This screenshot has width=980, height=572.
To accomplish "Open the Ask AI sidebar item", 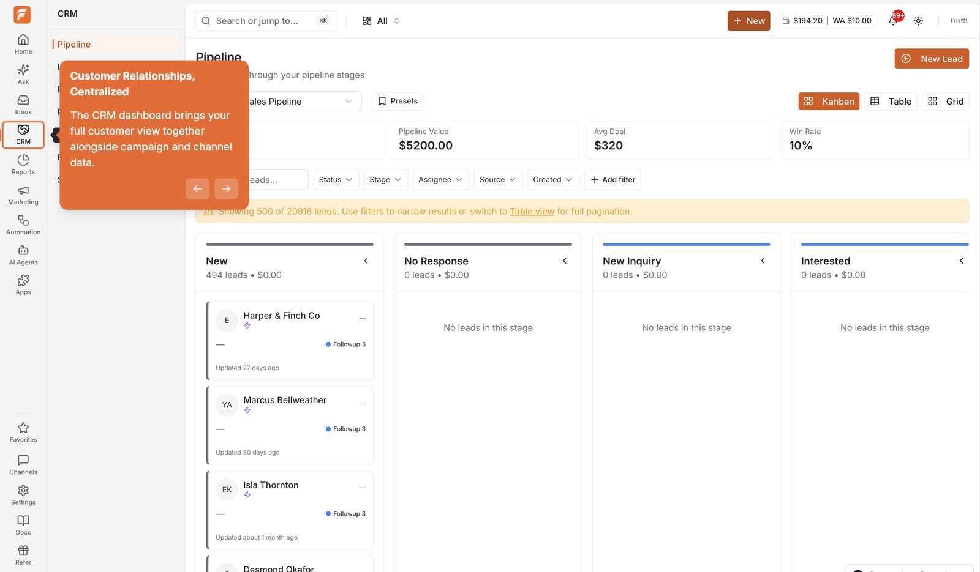I will pos(23,74).
